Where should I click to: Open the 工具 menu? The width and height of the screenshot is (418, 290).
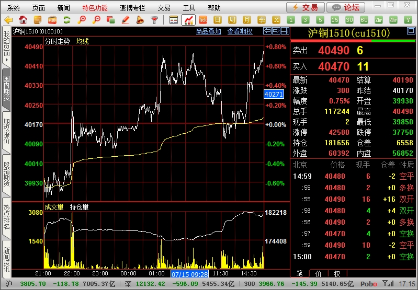tap(189, 8)
